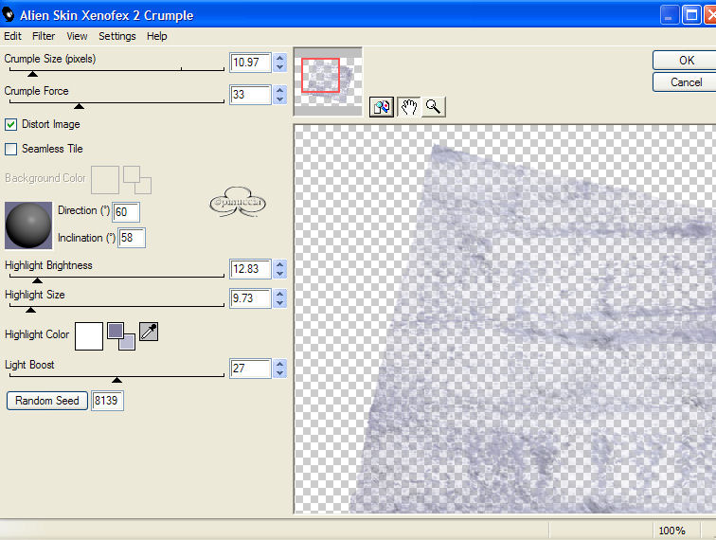
Task: Decrease Light Boost with the down arrow
Action: pyautogui.click(x=280, y=373)
